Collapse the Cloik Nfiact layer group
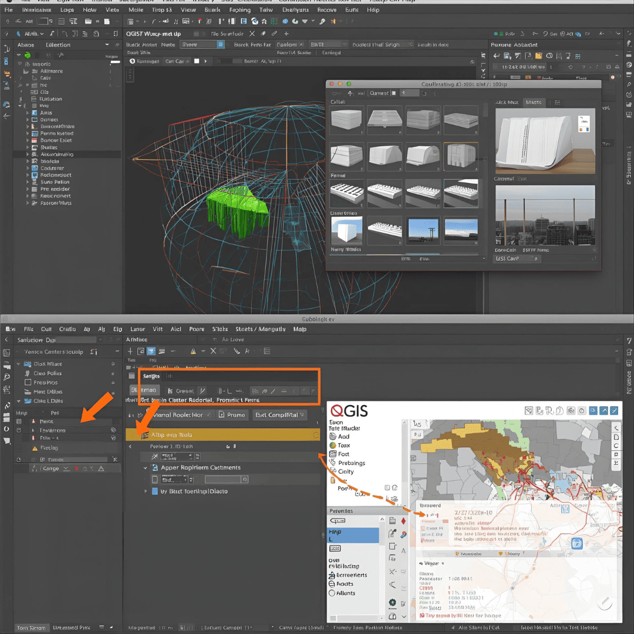The height and width of the screenshot is (634, 634). point(19,364)
